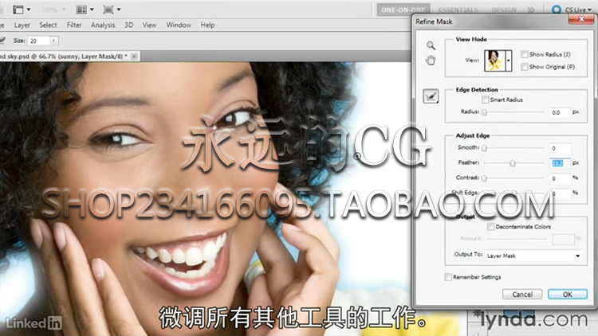Image resolution: width=598 pixels, height=336 pixels.
Task: Close the sky.psd document tab
Action: 134,57
